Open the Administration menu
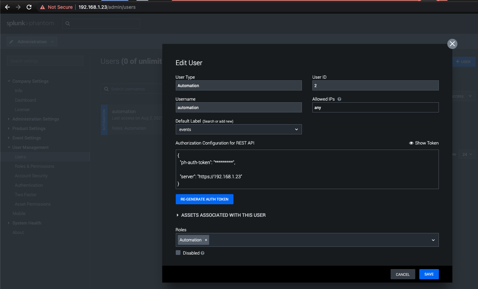The width and height of the screenshot is (478, 289). (32, 42)
